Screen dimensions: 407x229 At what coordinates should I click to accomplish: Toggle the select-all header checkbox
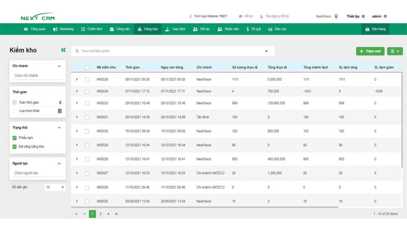pos(87,68)
